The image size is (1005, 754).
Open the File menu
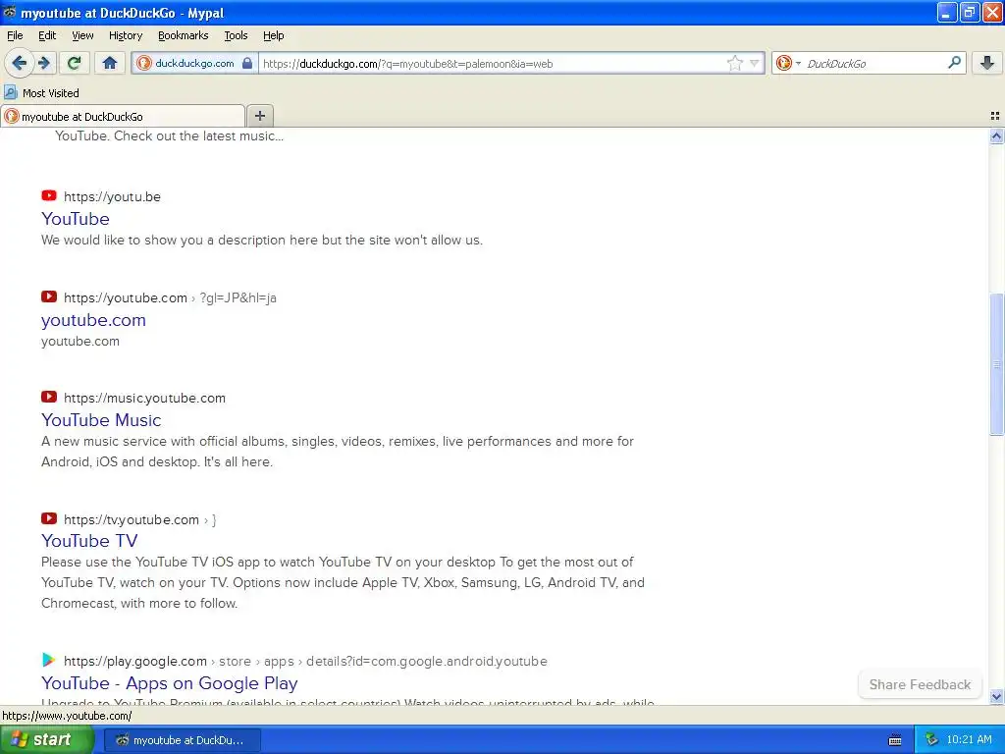click(15, 35)
